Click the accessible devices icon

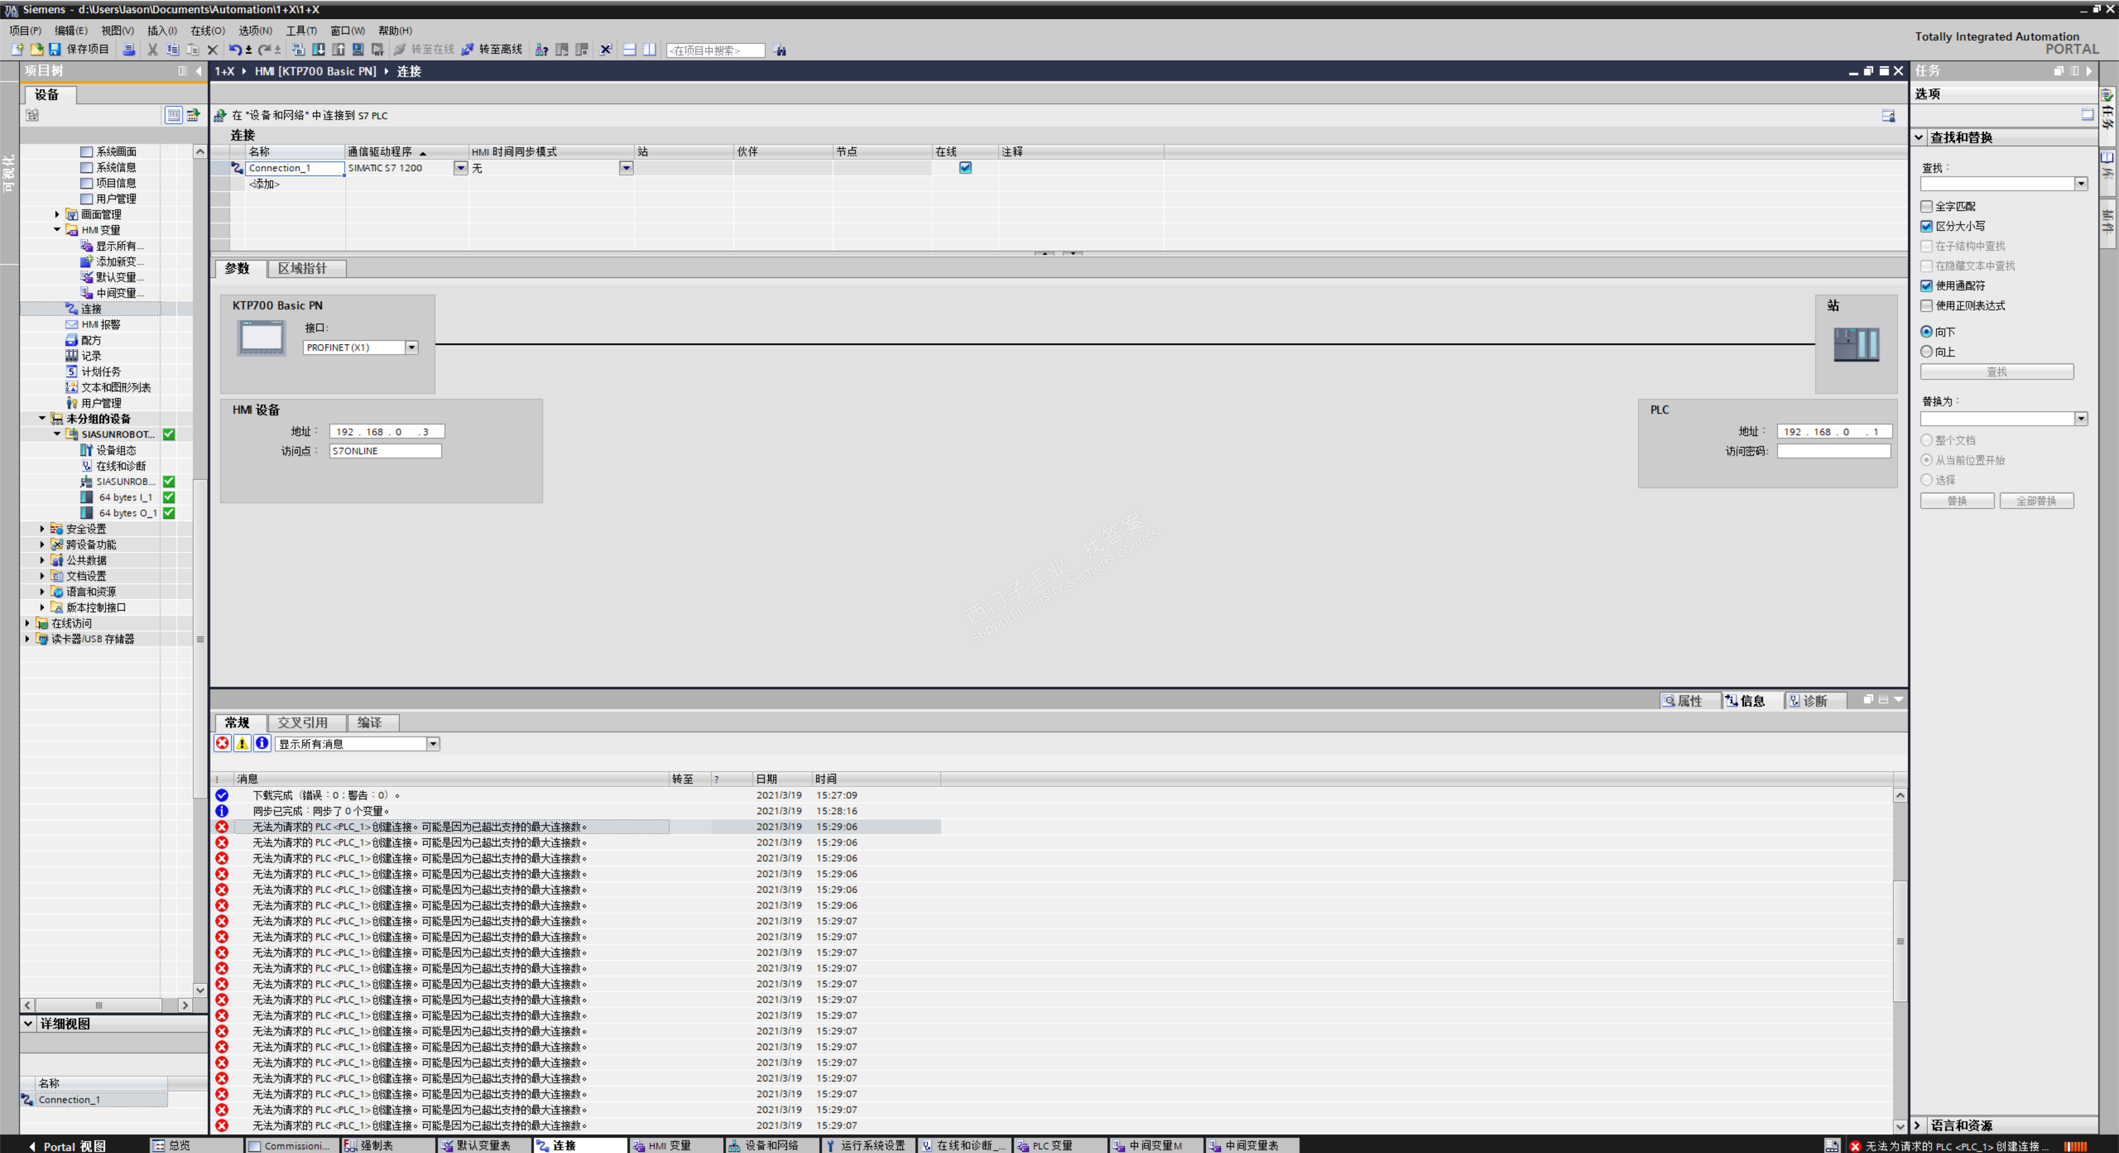pyautogui.click(x=541, y=49)
